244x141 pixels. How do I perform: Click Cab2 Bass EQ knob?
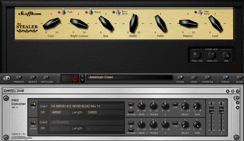141,124
